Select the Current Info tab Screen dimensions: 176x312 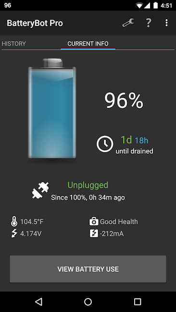[x=88, y=44]
